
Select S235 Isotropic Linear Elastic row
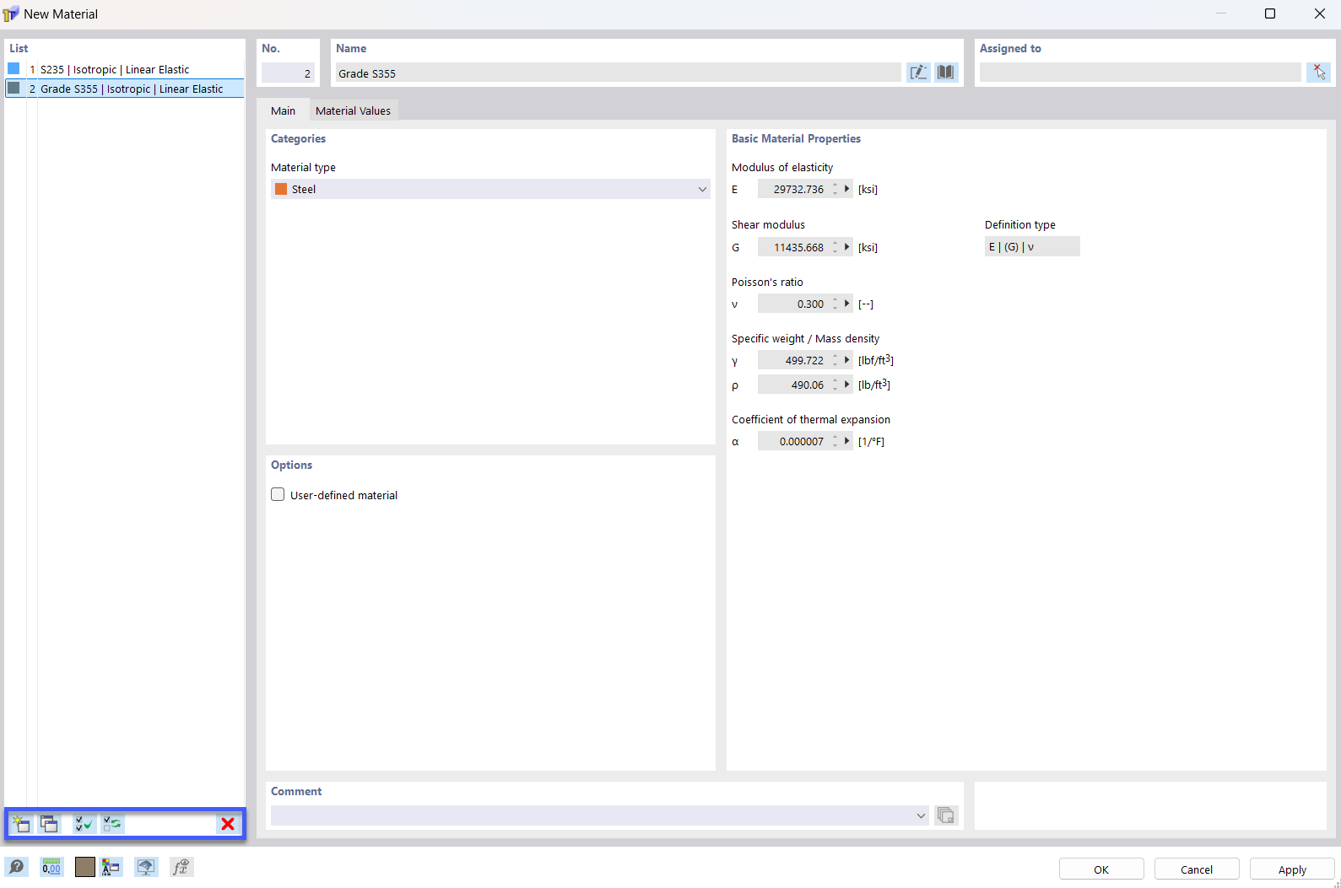coord(125,69)
